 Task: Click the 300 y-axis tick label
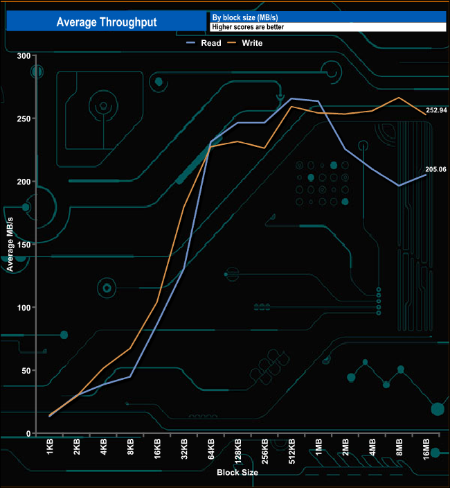[x=24, y=56]
